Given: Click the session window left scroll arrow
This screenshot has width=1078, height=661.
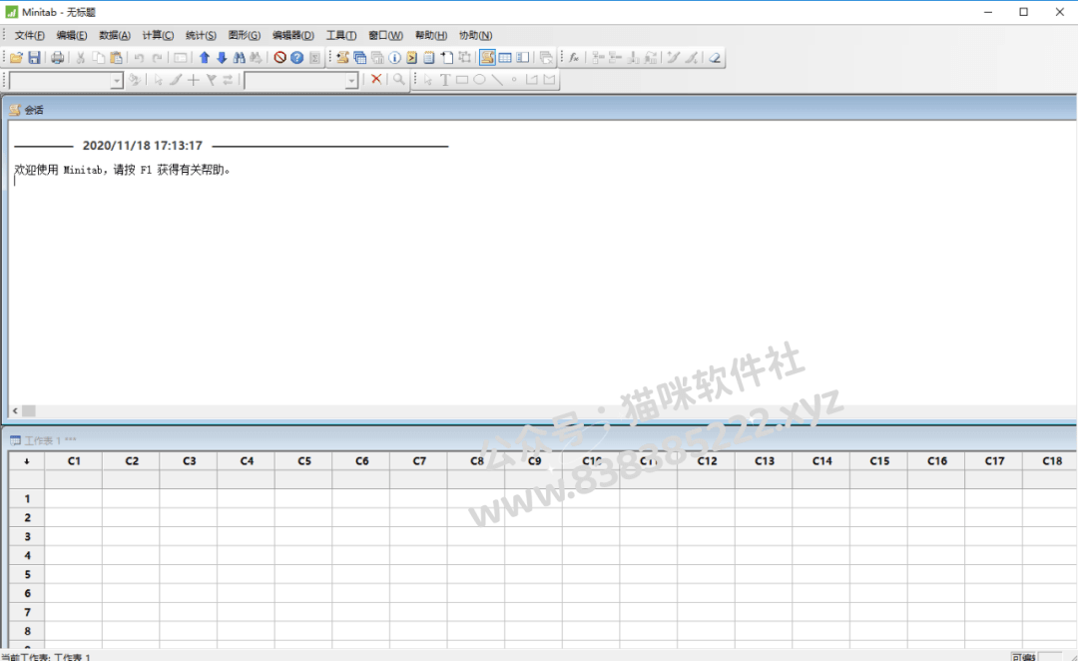Looking at the screenshot, I should [x=15, y=410].
